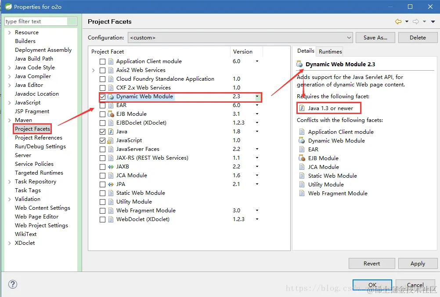Screen dimensions: 440x297
Task: Open the Configuration combo box
Action: coord(240,38)
